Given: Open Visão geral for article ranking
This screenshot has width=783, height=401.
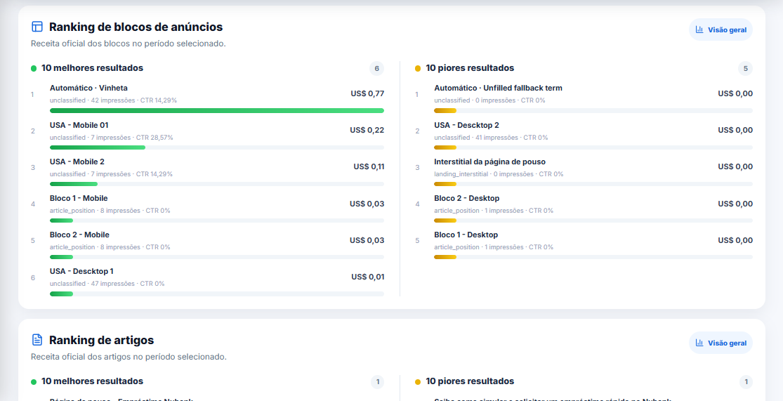Looking at the screenshot, I should [721, 343].
